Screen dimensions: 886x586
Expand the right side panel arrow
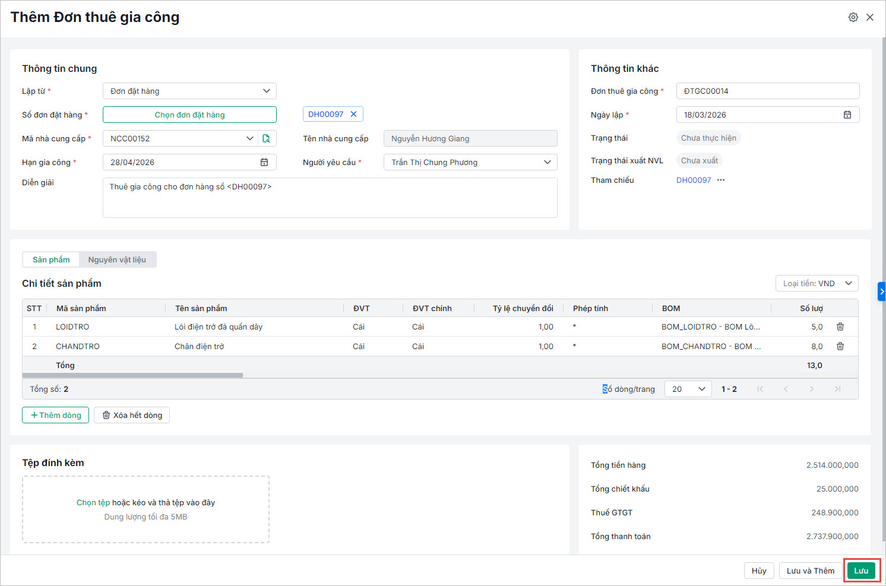click(881, 292)
